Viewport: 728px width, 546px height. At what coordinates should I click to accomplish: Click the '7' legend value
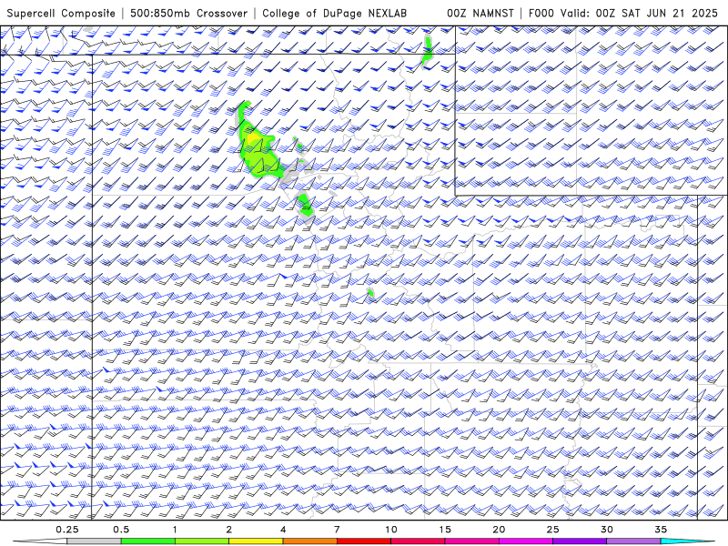337,530
